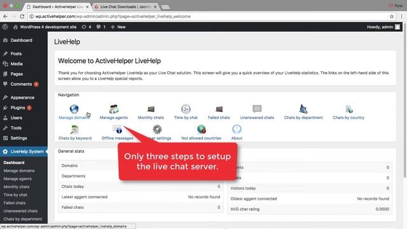Click the New button in admin bar

[118, 27]
